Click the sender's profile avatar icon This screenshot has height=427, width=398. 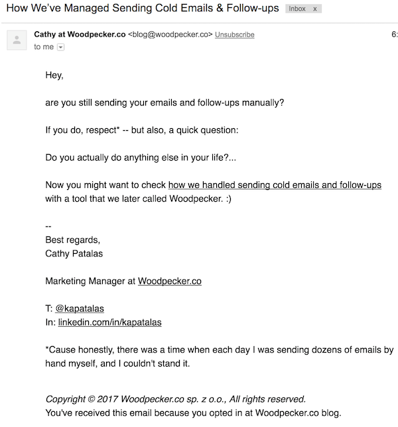(x=17, y=40)
